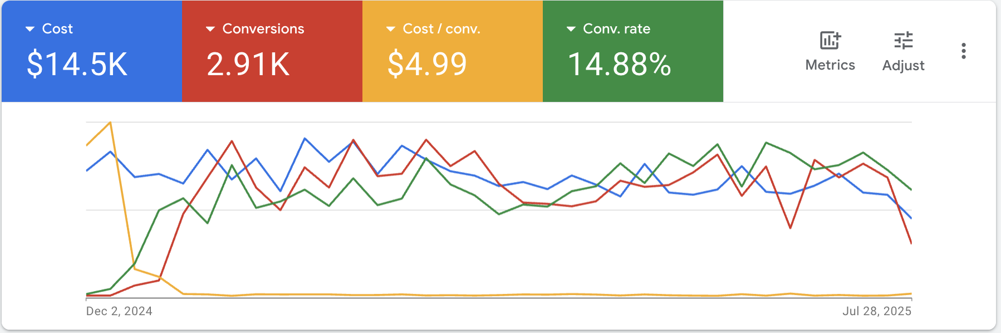Click the sliders symbol in Adjust icon
The width and height of the screenshot is (1001, 333).
[x=903, y=40]
